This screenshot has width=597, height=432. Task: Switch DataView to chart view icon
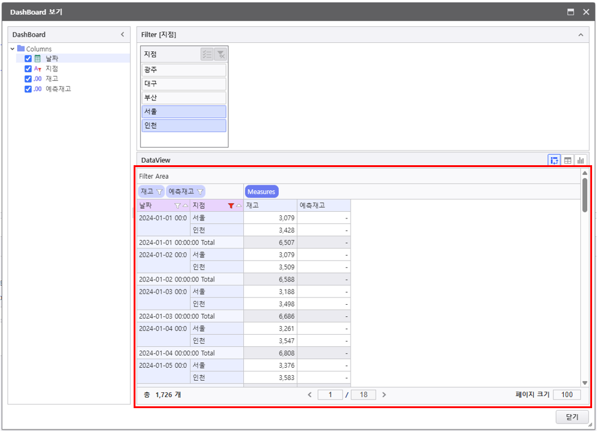coord(580,160)
